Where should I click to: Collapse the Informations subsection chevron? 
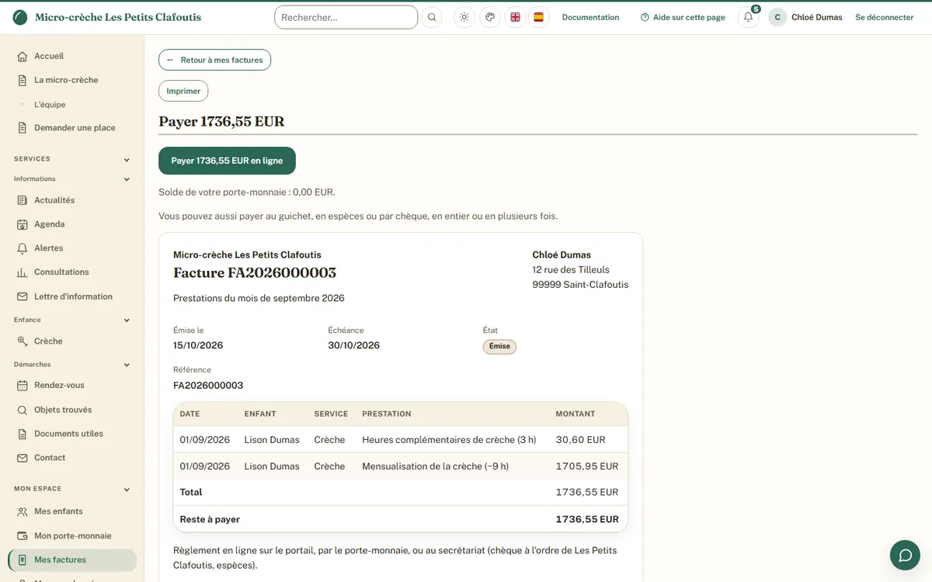pos(127,179)
